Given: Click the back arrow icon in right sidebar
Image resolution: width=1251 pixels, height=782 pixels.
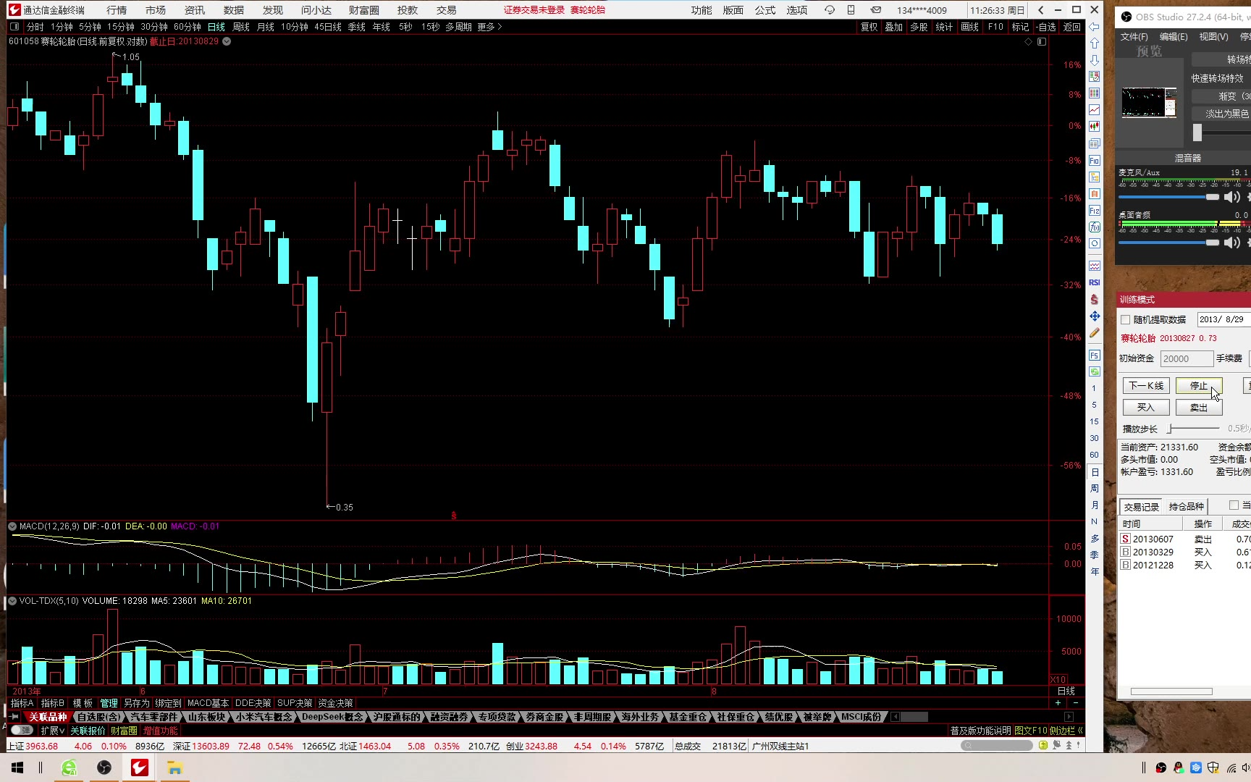Looking at the screenshot, I should tap(1095, 27).
